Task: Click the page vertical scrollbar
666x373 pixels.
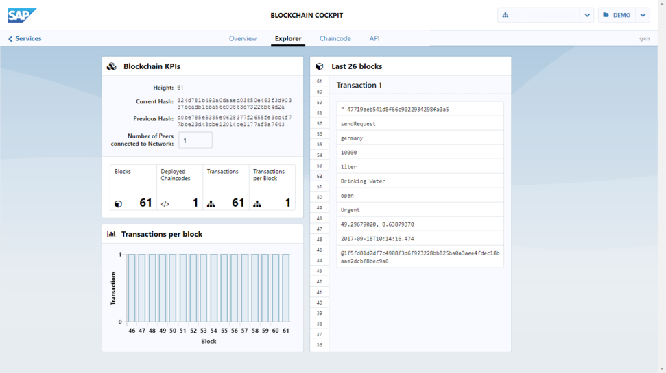Action: click(662, 186)
